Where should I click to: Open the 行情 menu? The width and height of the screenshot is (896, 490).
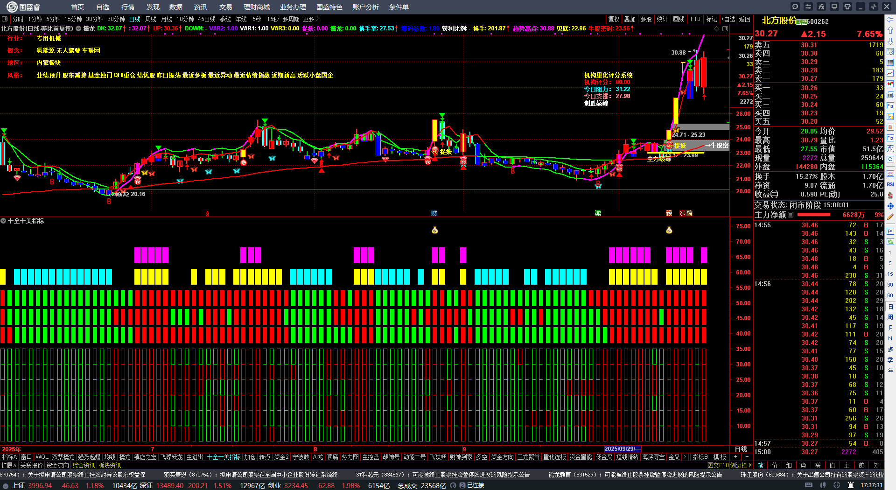click(x=128, y=7)
